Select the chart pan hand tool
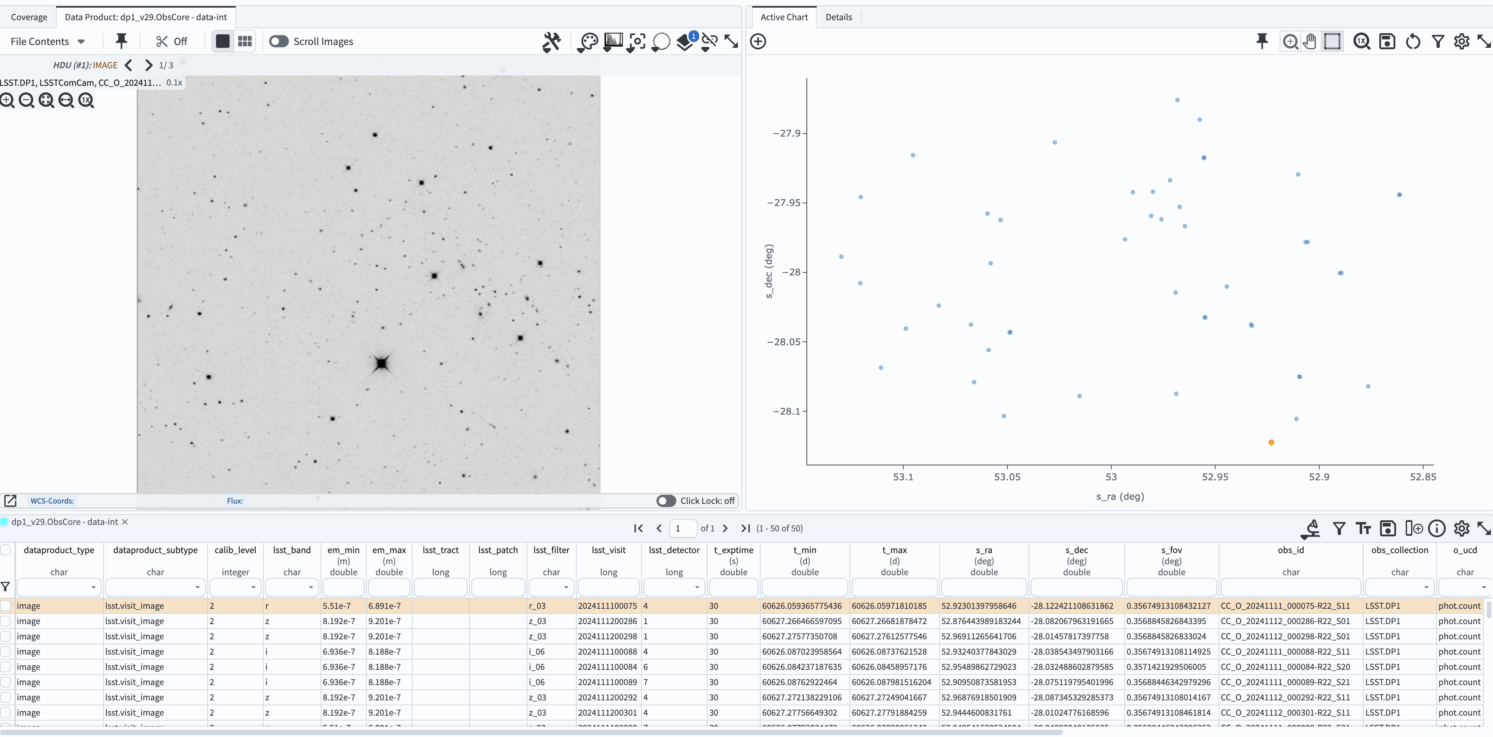Screen dimensions: 1493x737 click(x=1310, y=42)
